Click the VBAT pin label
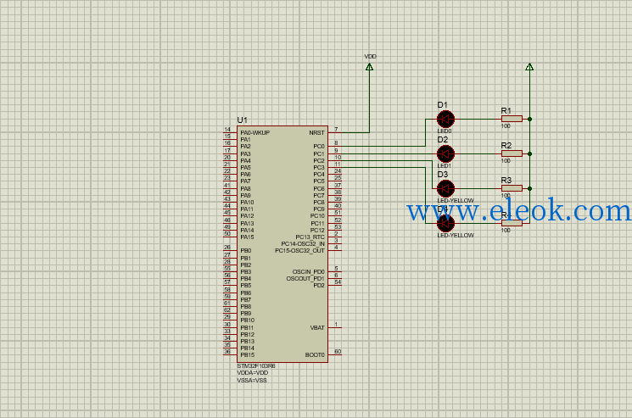 (317, 328)
